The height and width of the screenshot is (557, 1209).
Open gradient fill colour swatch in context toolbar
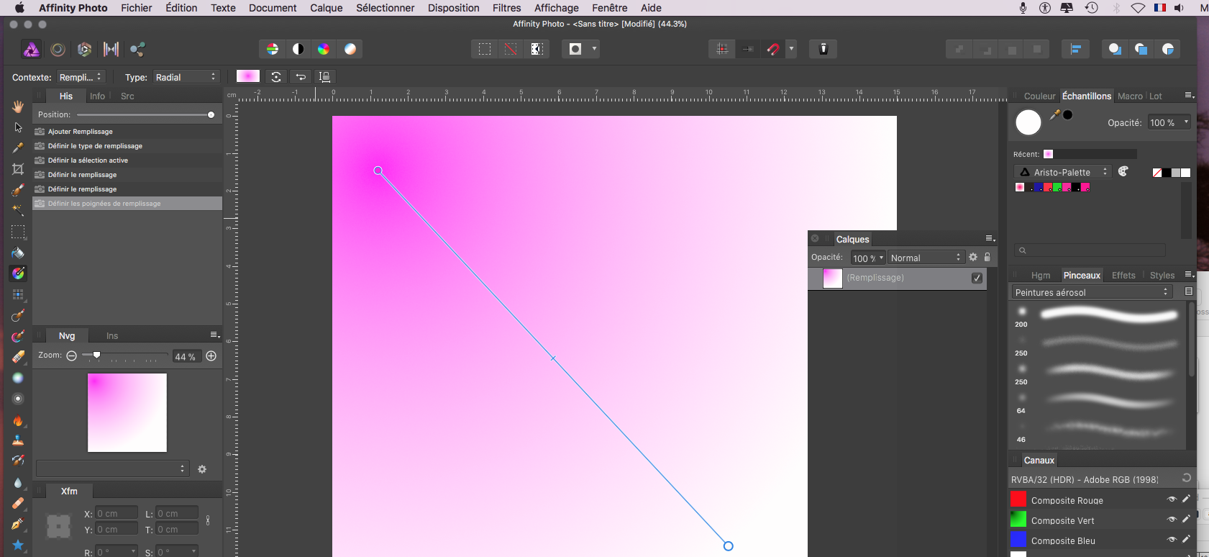click(x=247, y=76)
